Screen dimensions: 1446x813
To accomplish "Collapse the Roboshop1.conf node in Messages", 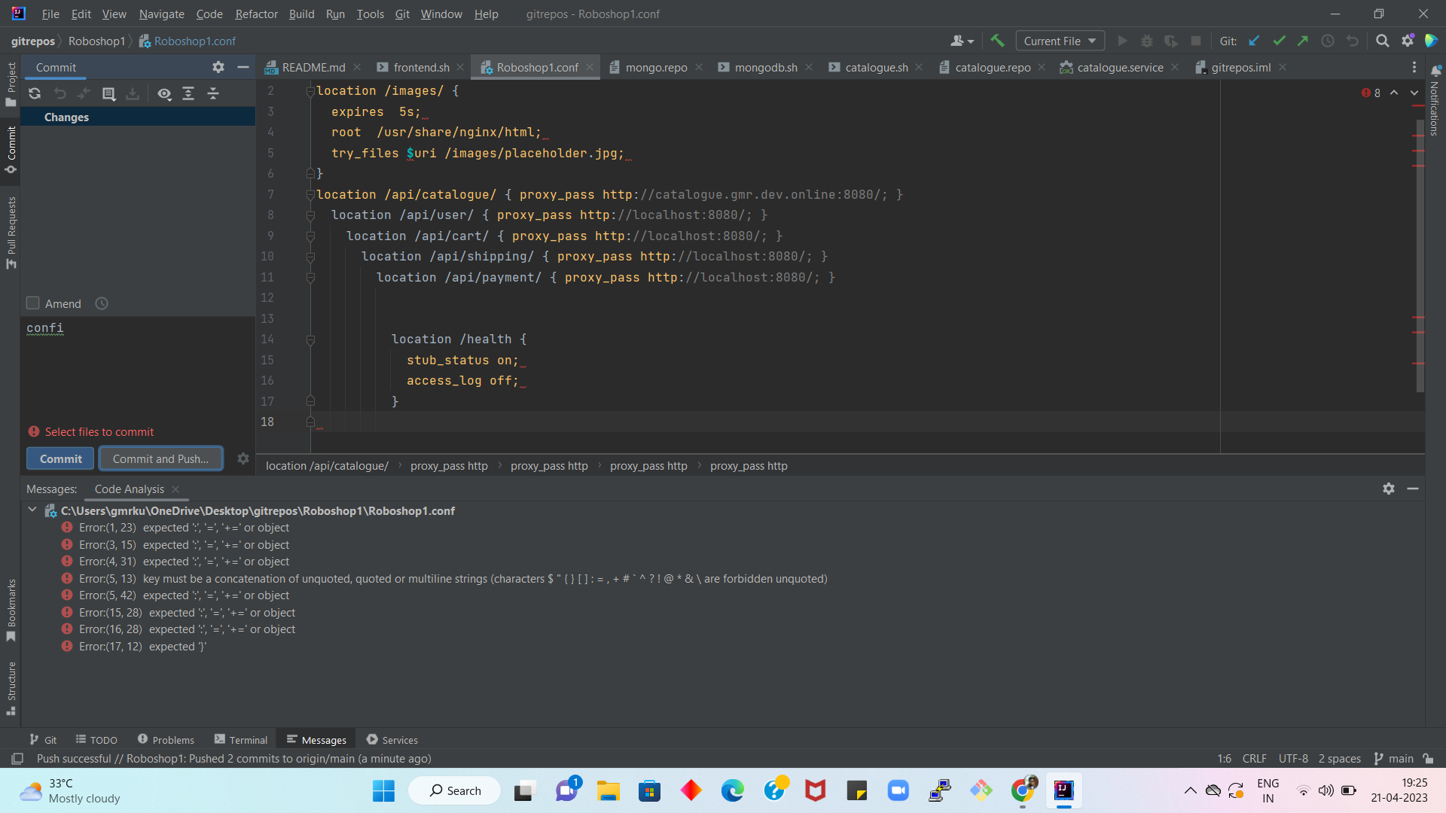I will click(x=32, y=510).
